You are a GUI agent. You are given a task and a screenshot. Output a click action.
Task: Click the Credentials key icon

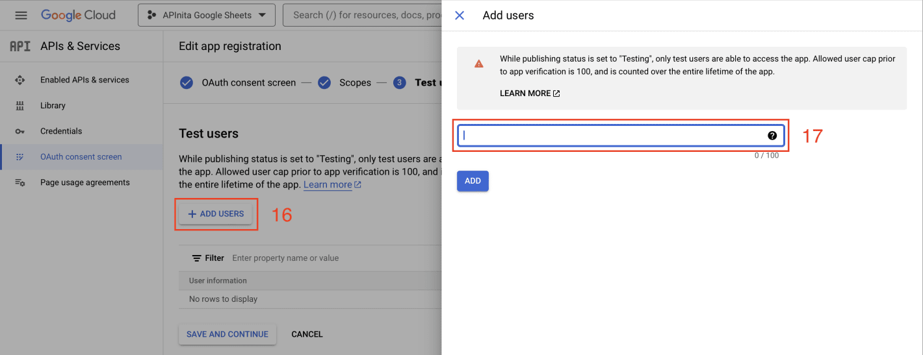coord(19,131)
